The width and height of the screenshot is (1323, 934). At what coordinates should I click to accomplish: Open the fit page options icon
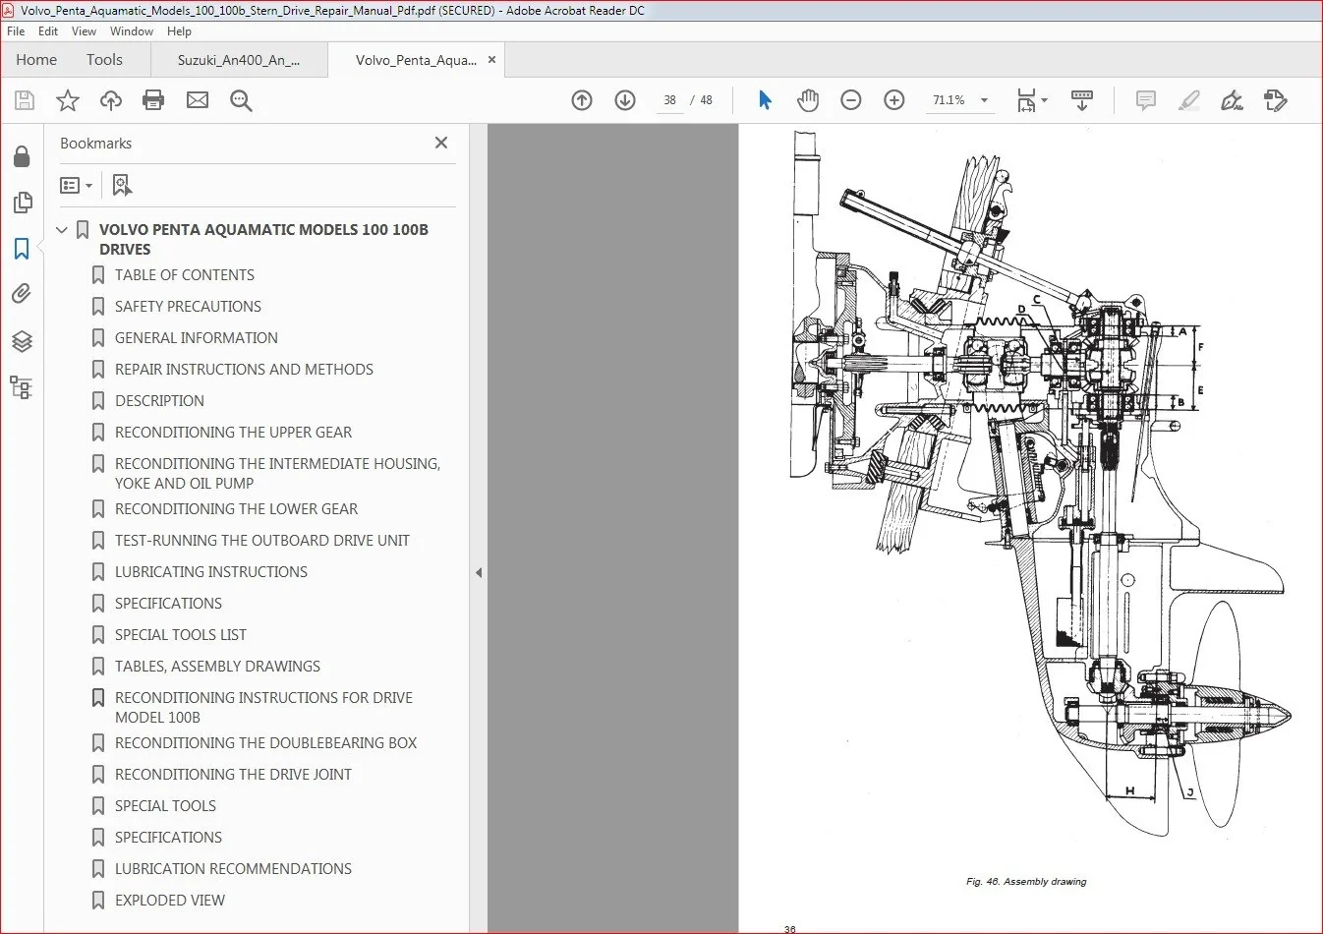1031,100
